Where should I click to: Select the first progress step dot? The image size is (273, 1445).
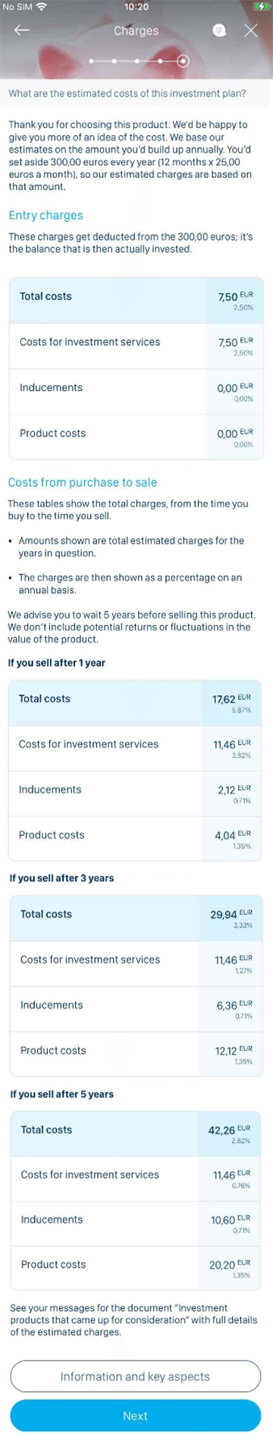point(91,61)
